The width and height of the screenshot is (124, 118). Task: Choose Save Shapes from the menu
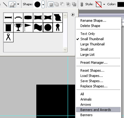coord(92,81)
